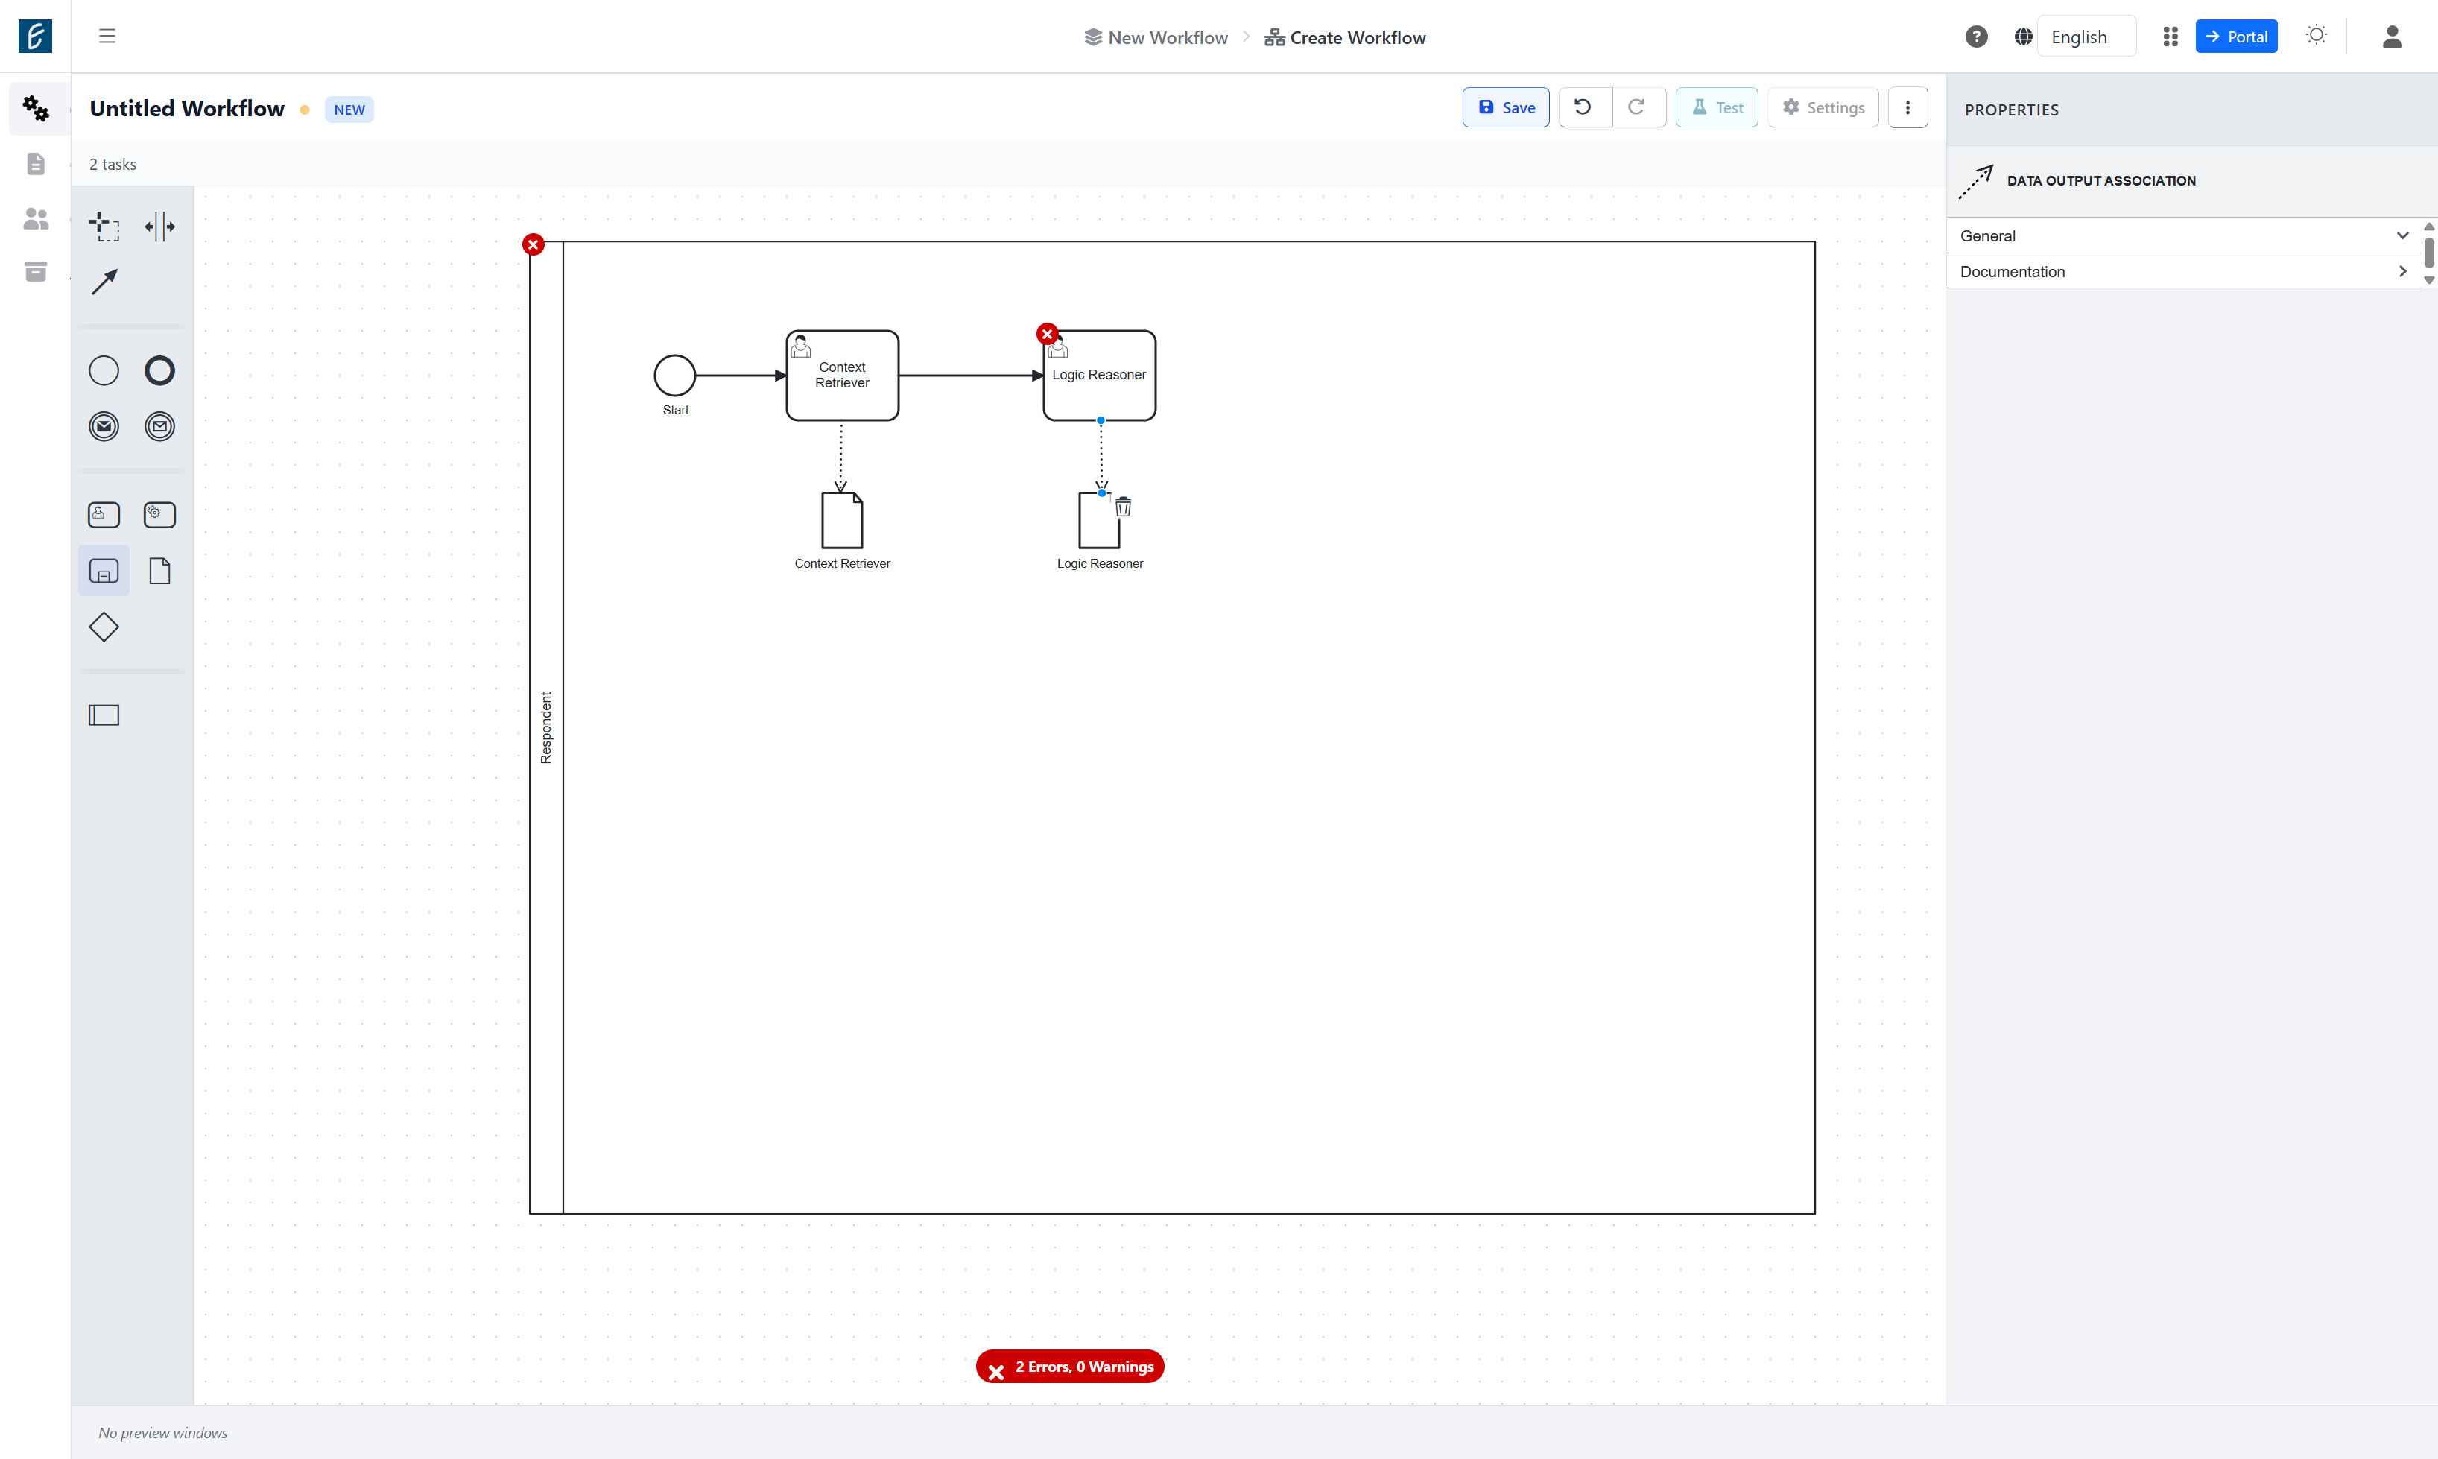
Task: Add a data object from palette
Action: [x=159, y=572]
